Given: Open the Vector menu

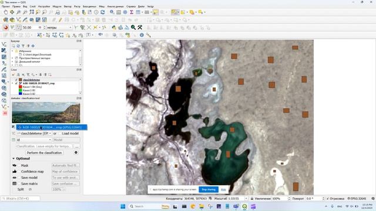Looking at the screenshot, I should pyautogui.click(x=68, y=6).
